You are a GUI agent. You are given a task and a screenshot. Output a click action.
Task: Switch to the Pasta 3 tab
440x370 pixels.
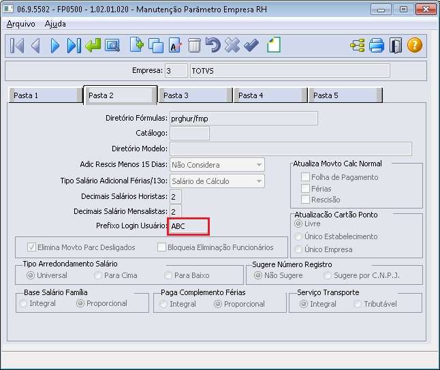click(195, 95)
